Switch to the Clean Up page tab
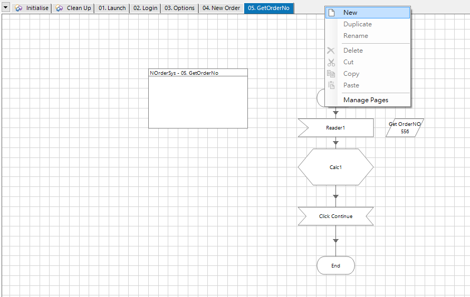 (73, 8)
